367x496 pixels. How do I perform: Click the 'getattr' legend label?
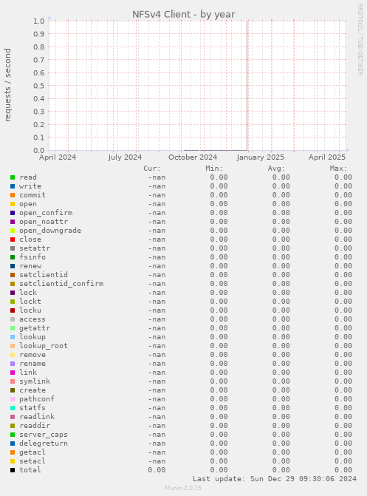click(x=35, y=328)
